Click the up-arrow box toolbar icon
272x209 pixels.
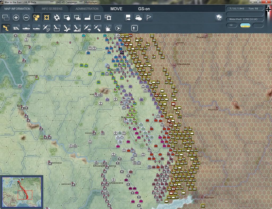[x=134, y=28]
